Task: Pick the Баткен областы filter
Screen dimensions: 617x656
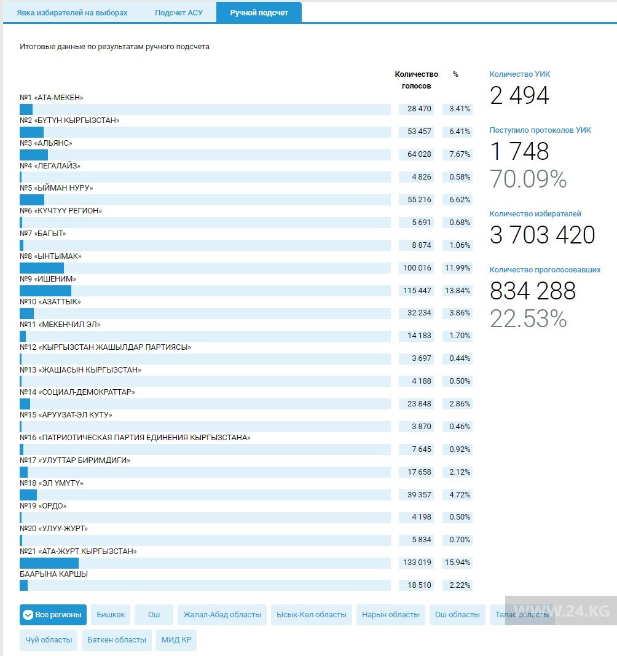Action: 117,640
